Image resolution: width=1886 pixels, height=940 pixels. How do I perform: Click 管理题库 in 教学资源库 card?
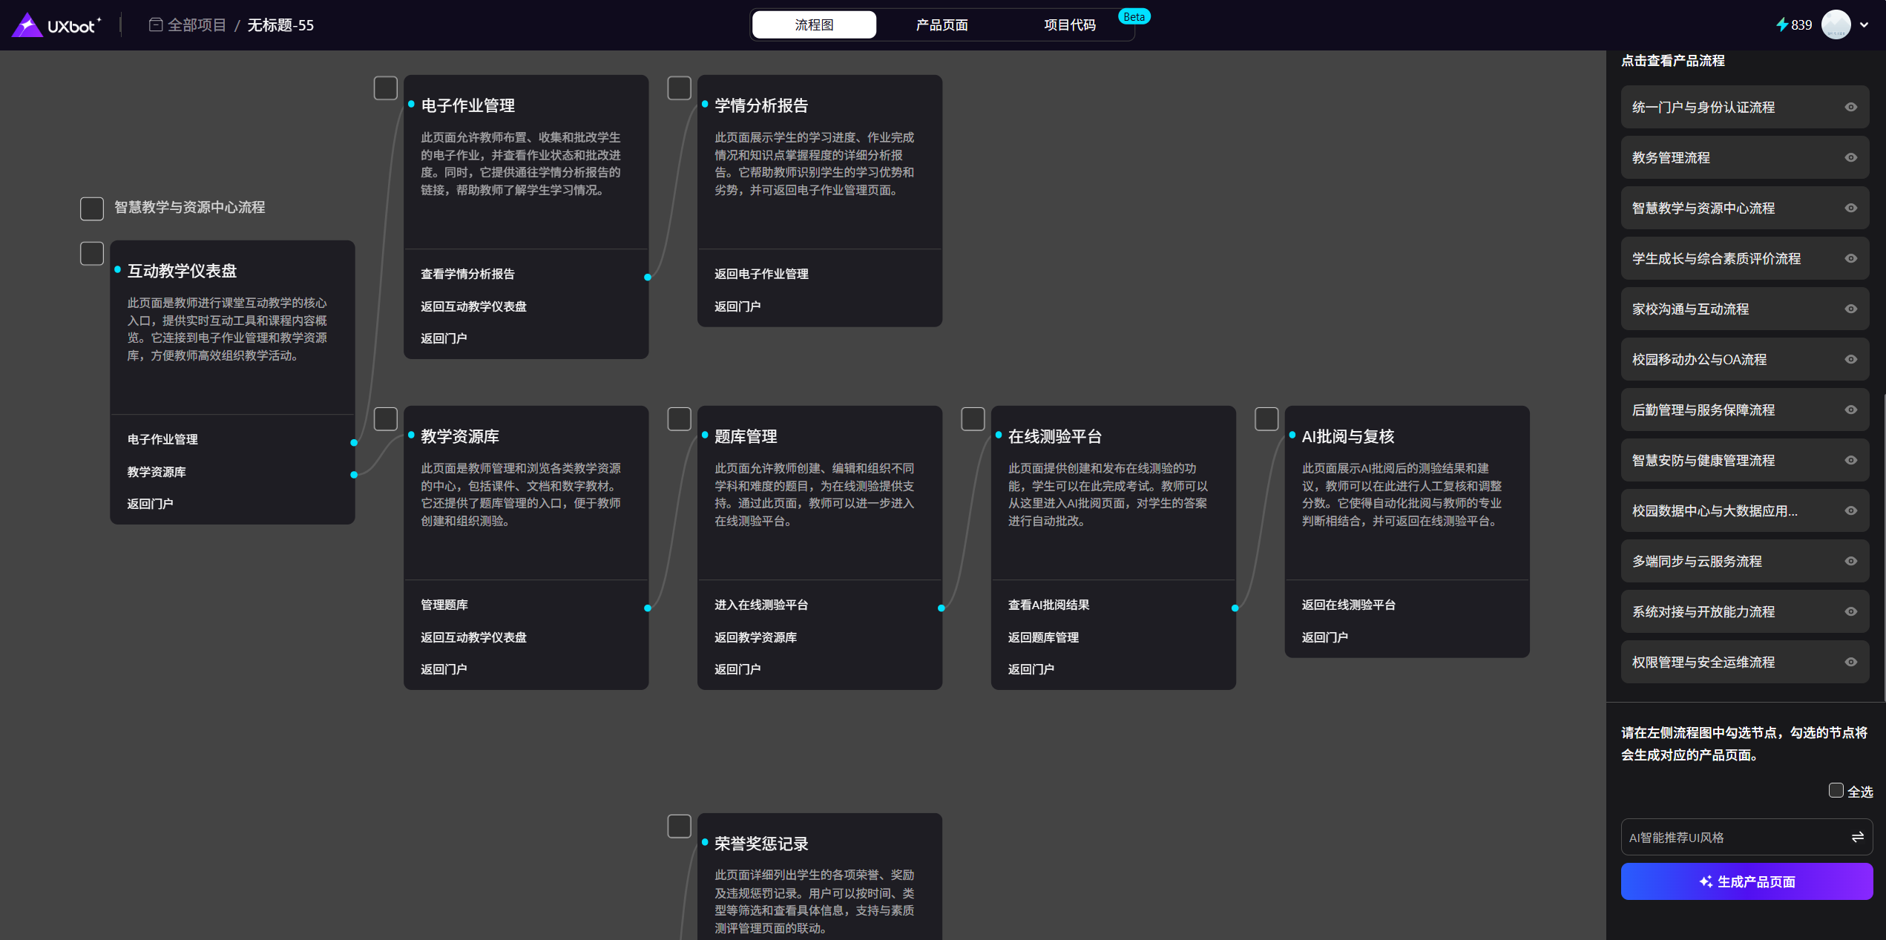pos(444,605)
